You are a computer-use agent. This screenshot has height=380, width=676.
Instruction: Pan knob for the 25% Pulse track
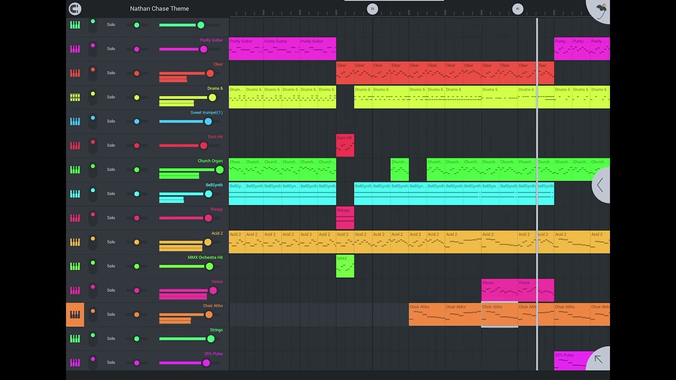pos(137,363)
